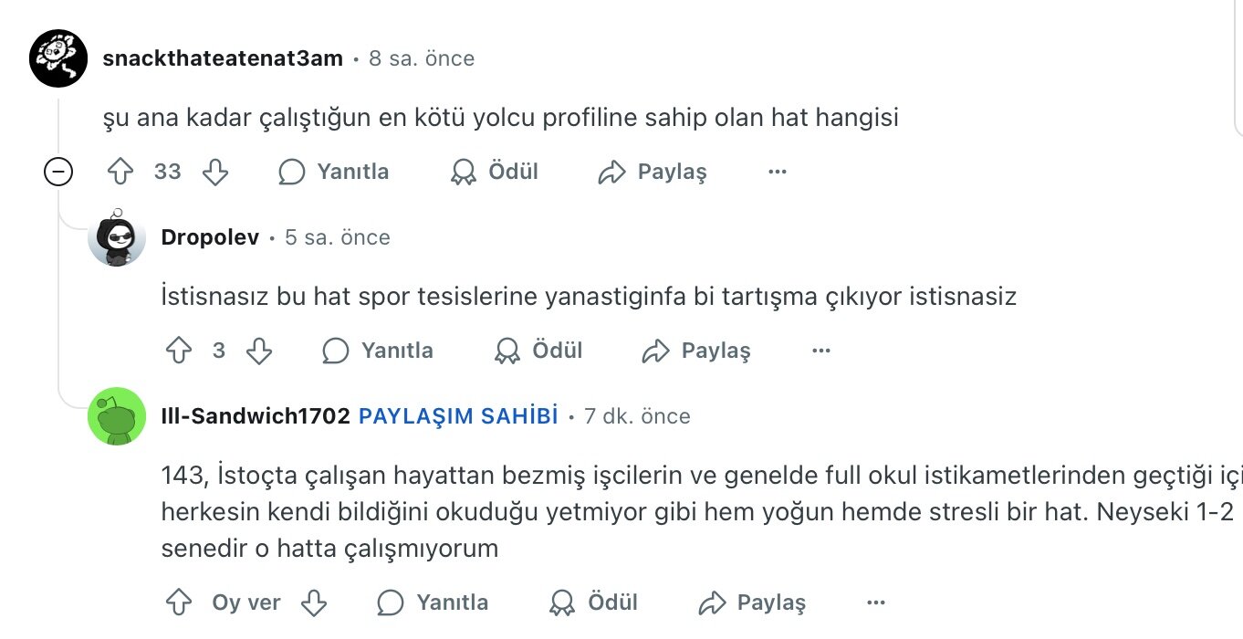Downvote Dropolev's reply
The height and width of the screenshot is (639, 1243).
tap(259, 351)
